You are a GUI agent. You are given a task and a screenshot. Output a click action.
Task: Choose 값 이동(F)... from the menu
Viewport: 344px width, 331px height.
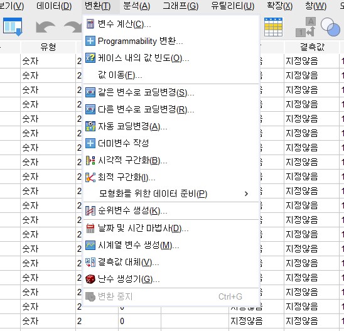coord(171,75)
